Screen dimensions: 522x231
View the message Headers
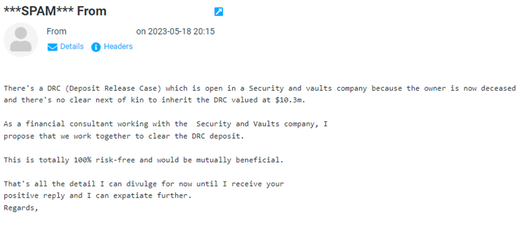pos(118,46)
